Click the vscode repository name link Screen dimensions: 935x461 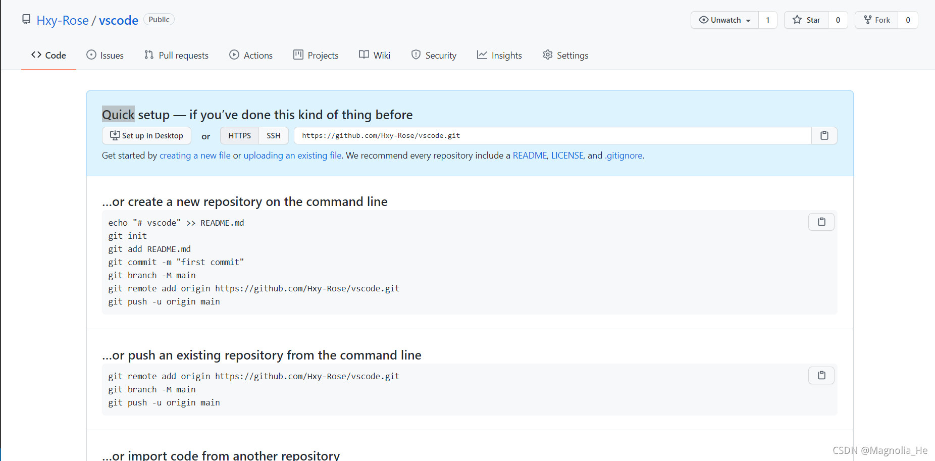[x=119, y=20]
